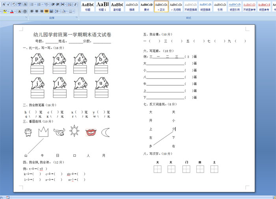Toggle align text left
The width and height of the screenshot is (276, 199).
(32, 11)
